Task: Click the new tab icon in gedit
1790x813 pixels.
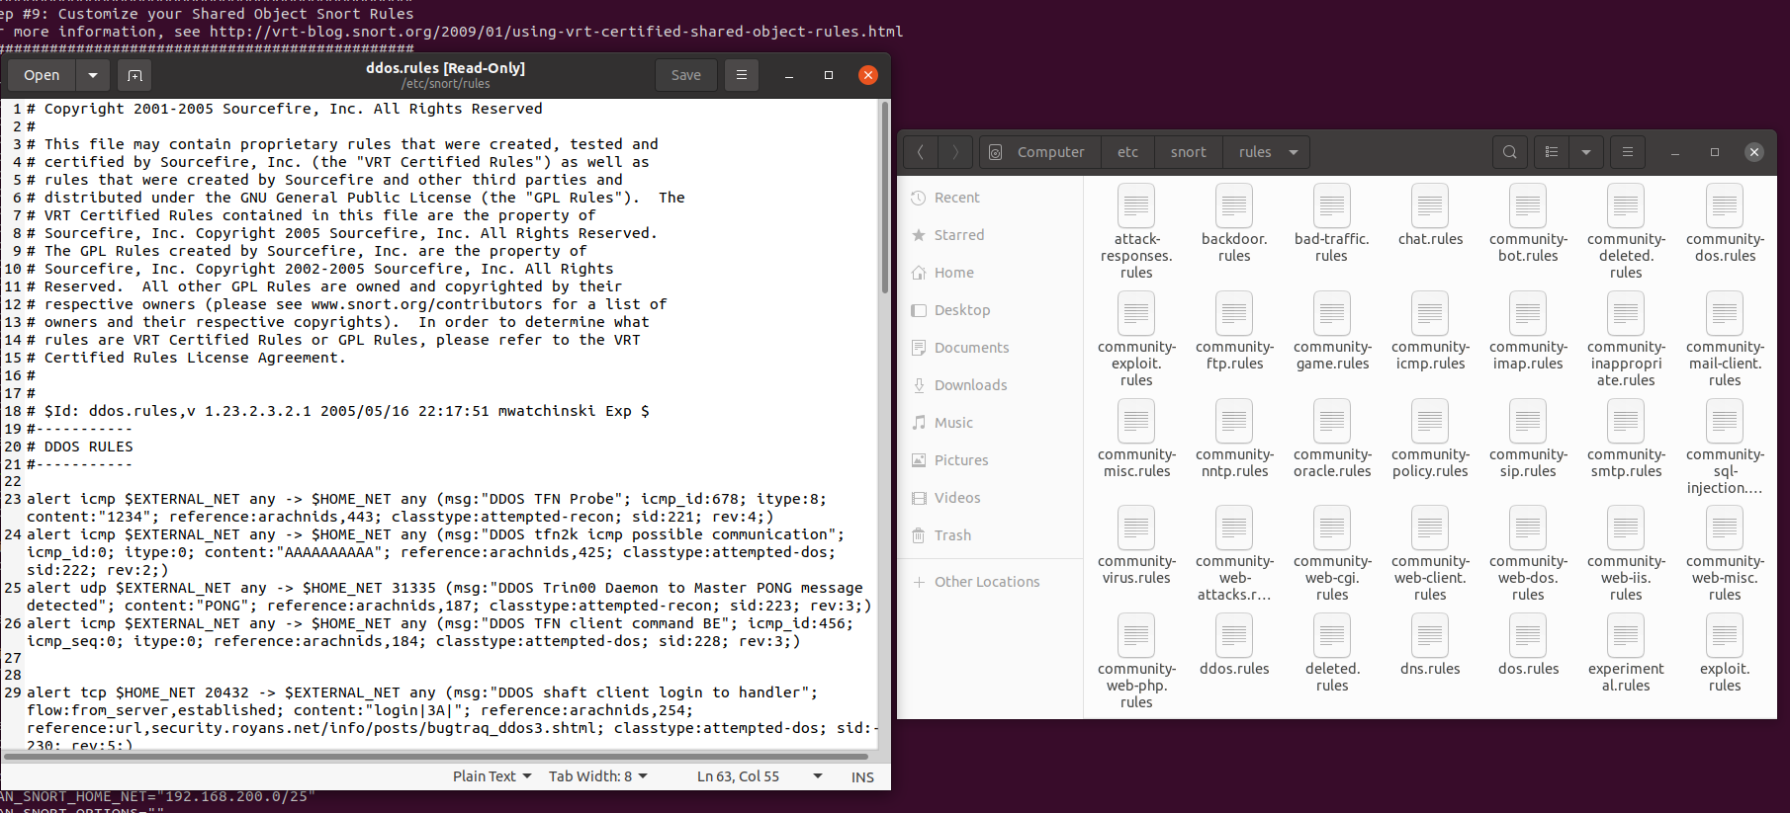Action: point(134,75)
